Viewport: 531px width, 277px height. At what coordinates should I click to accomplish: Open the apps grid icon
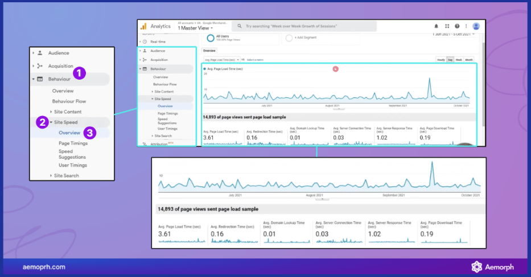(x=447, y=26)
